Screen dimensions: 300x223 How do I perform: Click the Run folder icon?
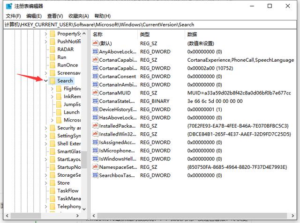coord(52,57)
